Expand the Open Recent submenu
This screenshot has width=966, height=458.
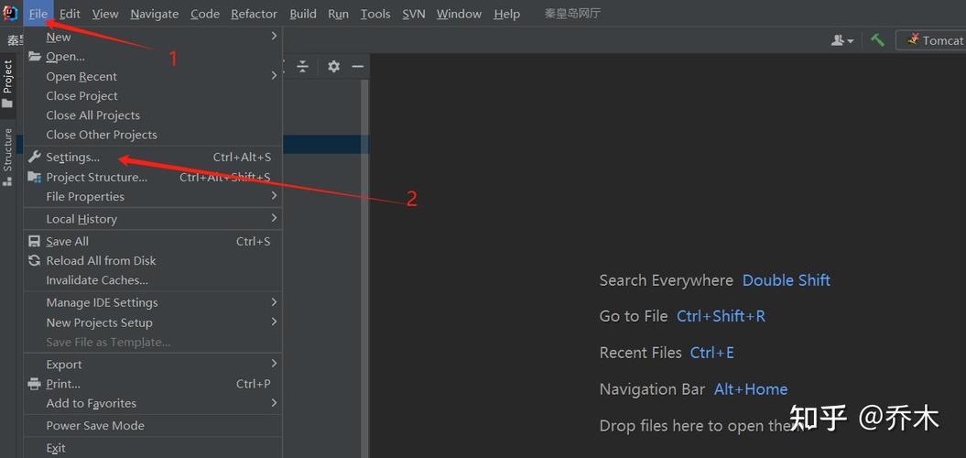(153, 76)
